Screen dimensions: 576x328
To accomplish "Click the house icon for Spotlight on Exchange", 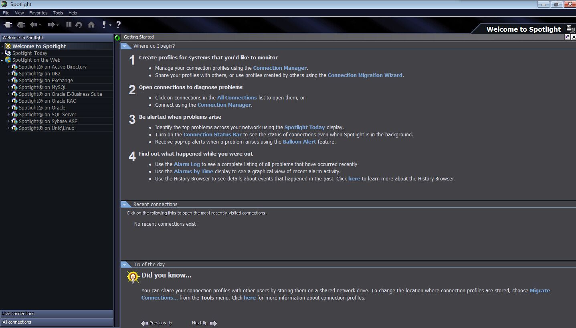I will [x=14, y=80].
